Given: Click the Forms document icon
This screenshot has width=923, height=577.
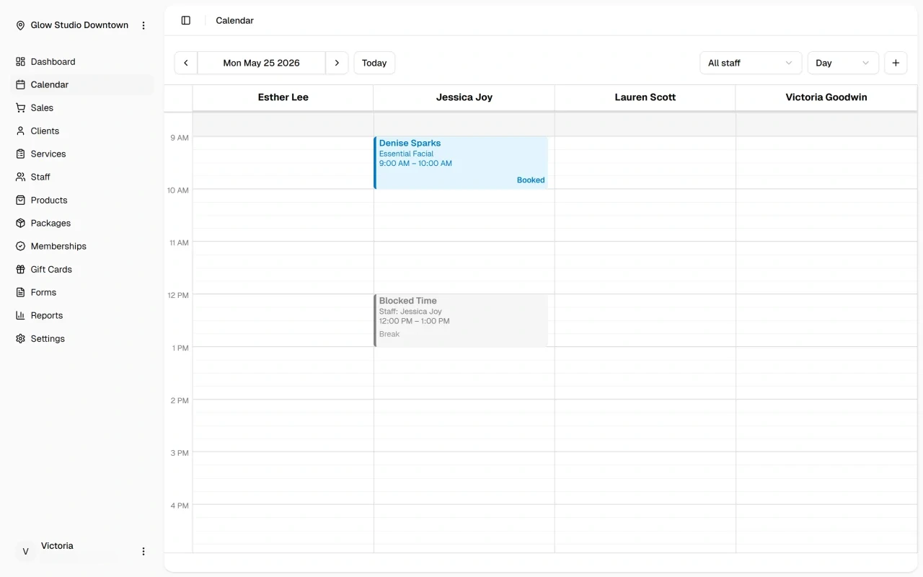Looking at the screenshot, I should coord(20,293).
